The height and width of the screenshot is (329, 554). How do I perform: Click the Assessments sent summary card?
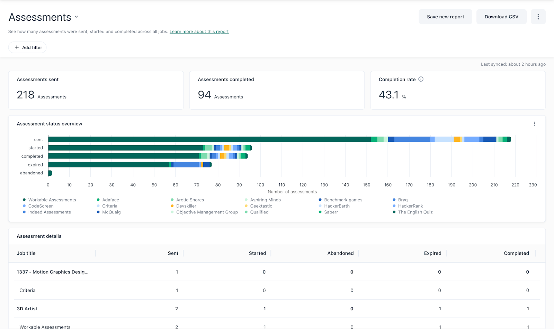pos(96,90)
